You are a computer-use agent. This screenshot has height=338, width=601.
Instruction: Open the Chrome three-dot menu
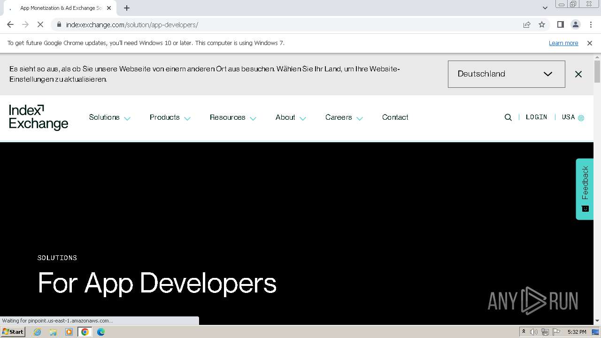click(591, 24)
